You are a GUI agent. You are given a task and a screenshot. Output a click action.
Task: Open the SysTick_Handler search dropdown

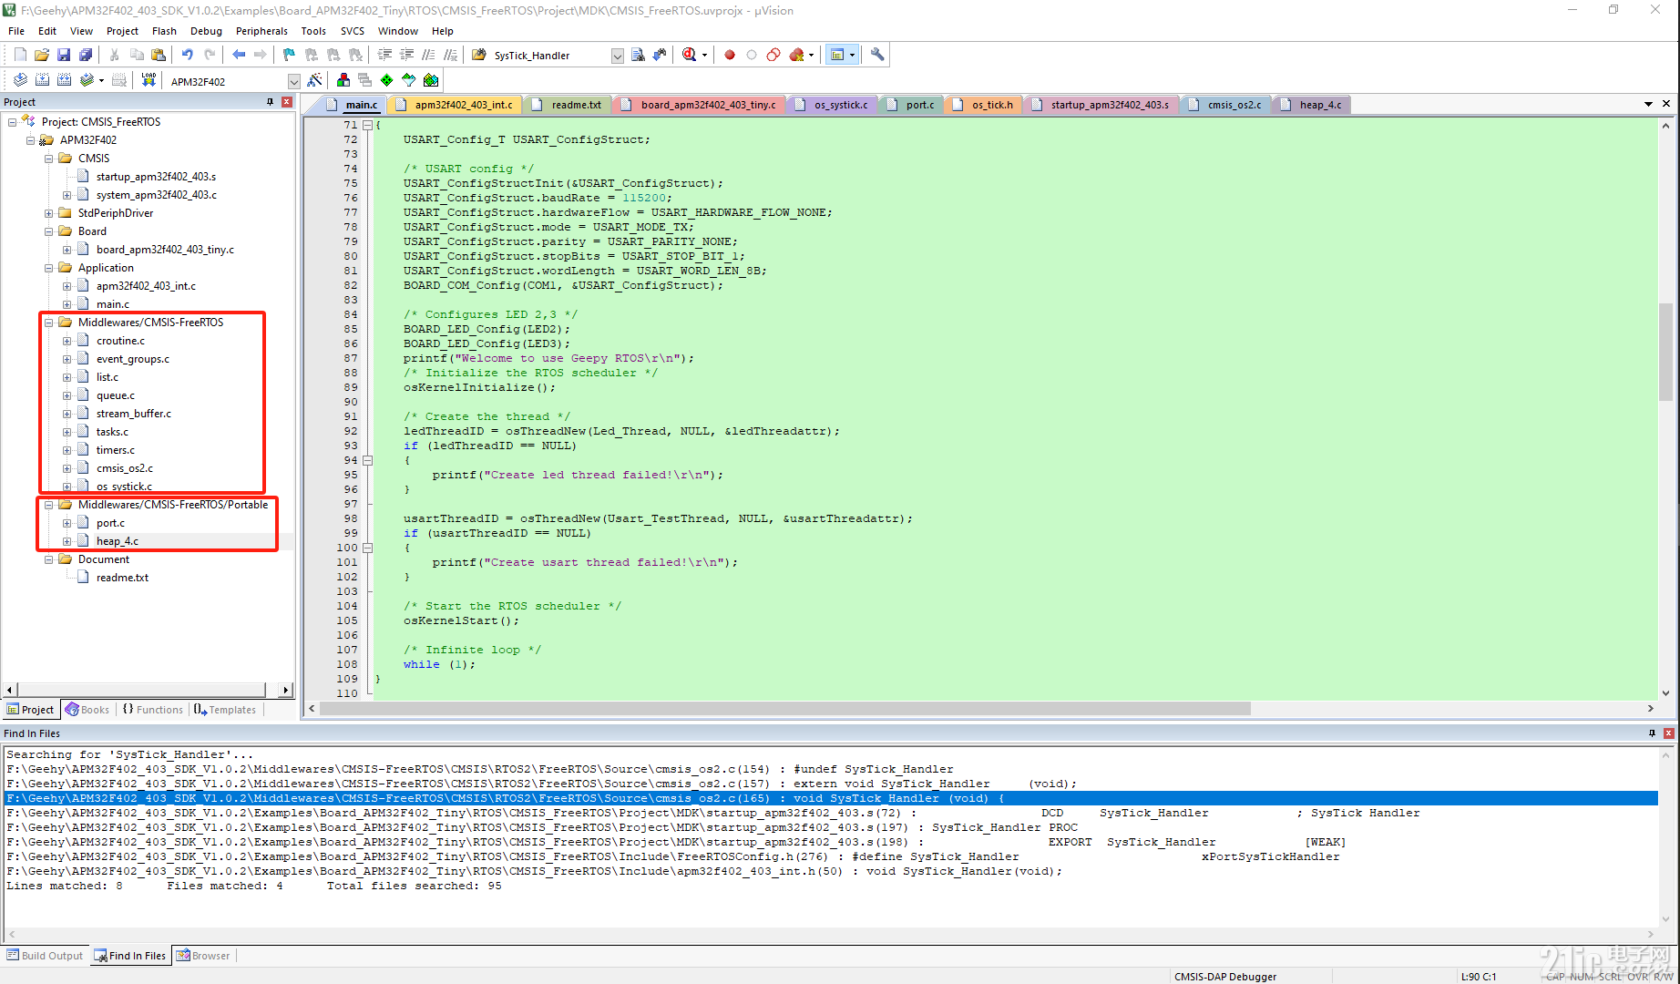(x=617, y=56)
